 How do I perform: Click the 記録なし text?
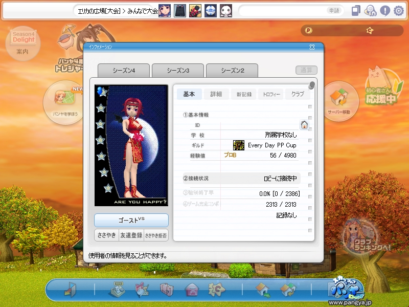(286, 215)
